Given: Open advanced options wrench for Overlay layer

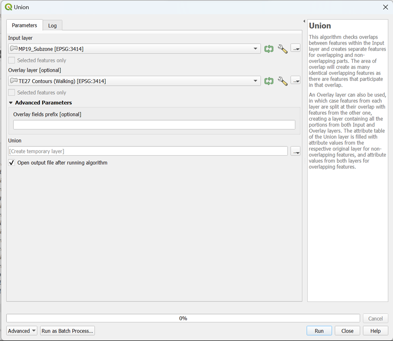Looking at the screenshot, I should (283, 81).
